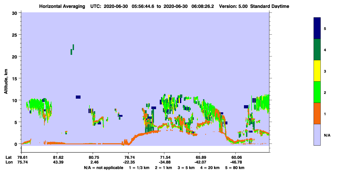Click the '4 = 20 km' legend text

pos(210,168)
